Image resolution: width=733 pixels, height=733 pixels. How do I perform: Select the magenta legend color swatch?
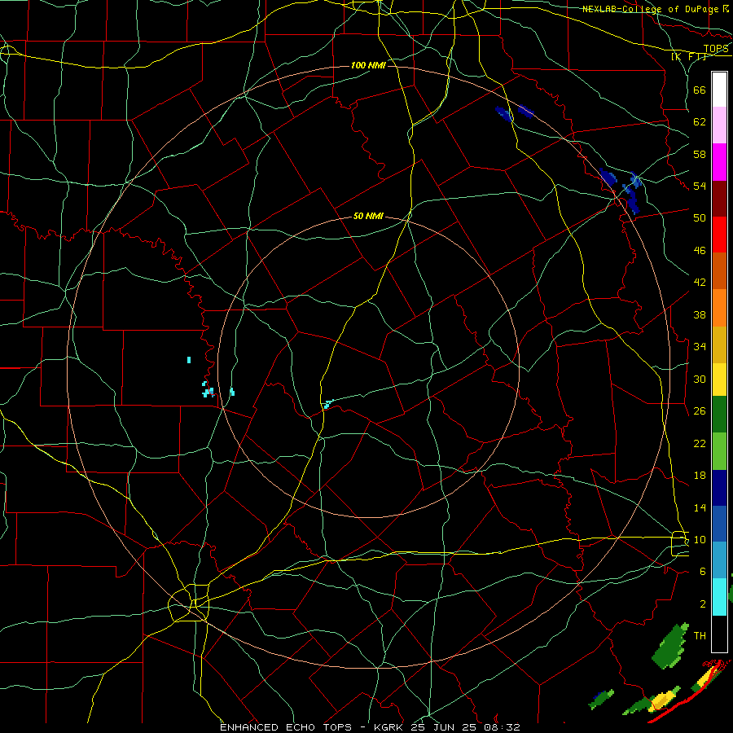click(719, 162)
